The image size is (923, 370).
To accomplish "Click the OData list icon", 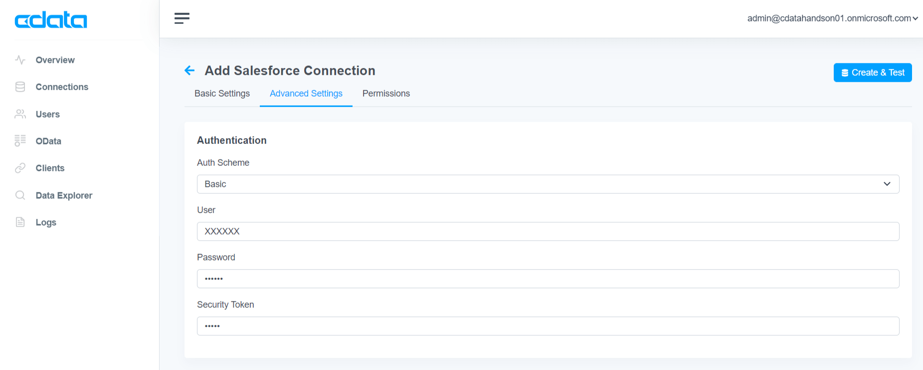I will pyautogui.click(x=20, y=141).
